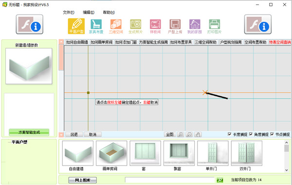Click the 方案智能生成 green button

(x=29, y=132)
